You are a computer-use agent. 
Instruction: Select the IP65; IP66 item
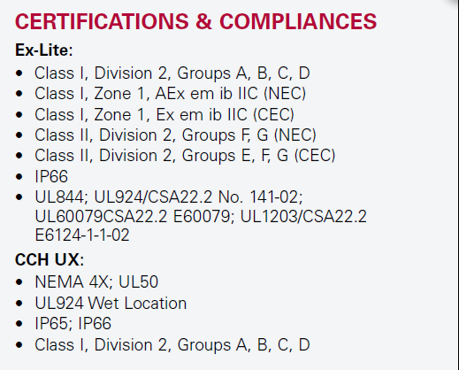(73, 323)
